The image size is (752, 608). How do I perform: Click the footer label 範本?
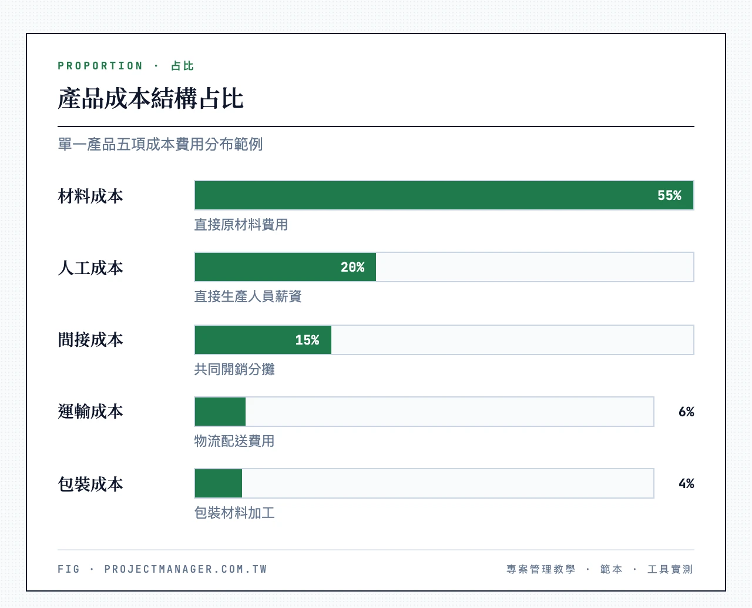click(611, 569)
